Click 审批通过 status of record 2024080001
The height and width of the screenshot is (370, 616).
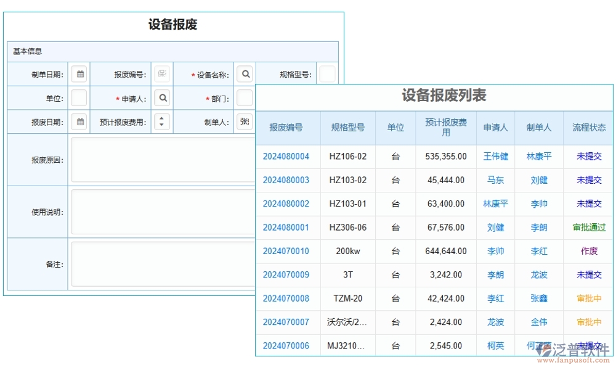pos(589,227)
